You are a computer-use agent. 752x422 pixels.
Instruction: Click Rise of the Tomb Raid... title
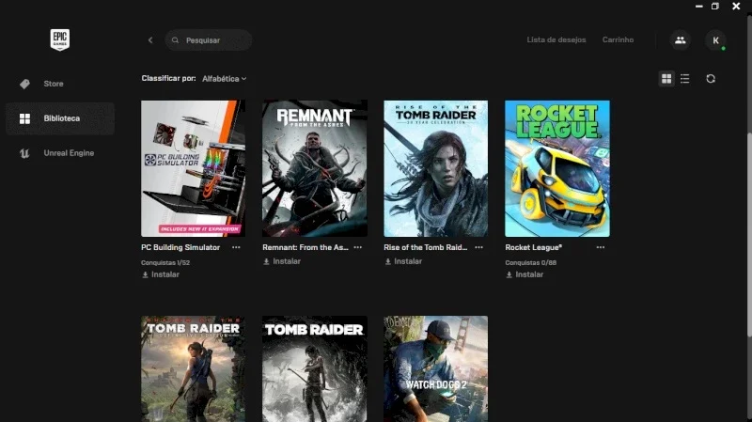[426, 247]
